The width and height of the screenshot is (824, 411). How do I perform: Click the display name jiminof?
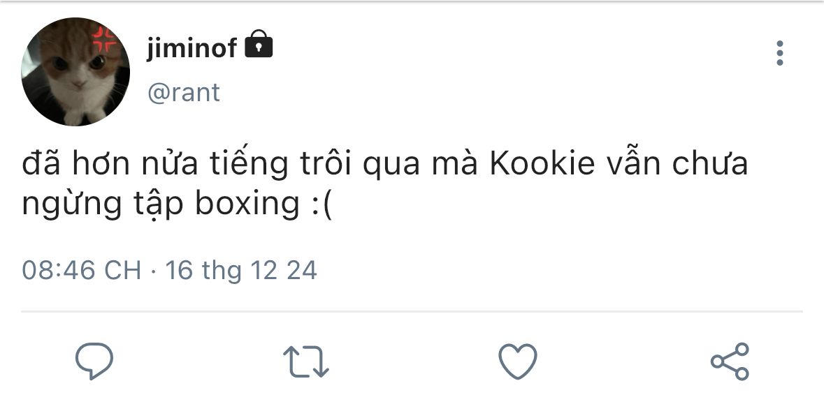191,48
